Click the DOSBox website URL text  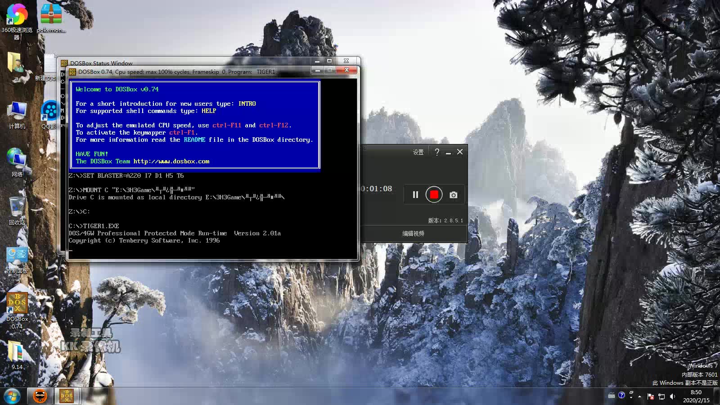[x=171, y=161]
